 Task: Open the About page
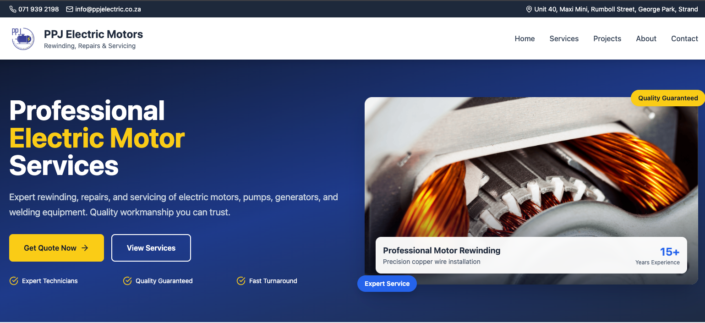point(646,38)
